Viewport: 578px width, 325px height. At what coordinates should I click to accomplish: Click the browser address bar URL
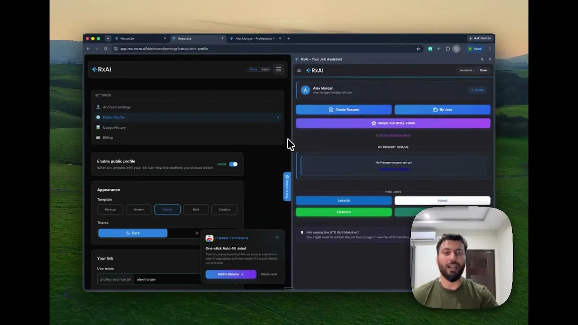164,49
